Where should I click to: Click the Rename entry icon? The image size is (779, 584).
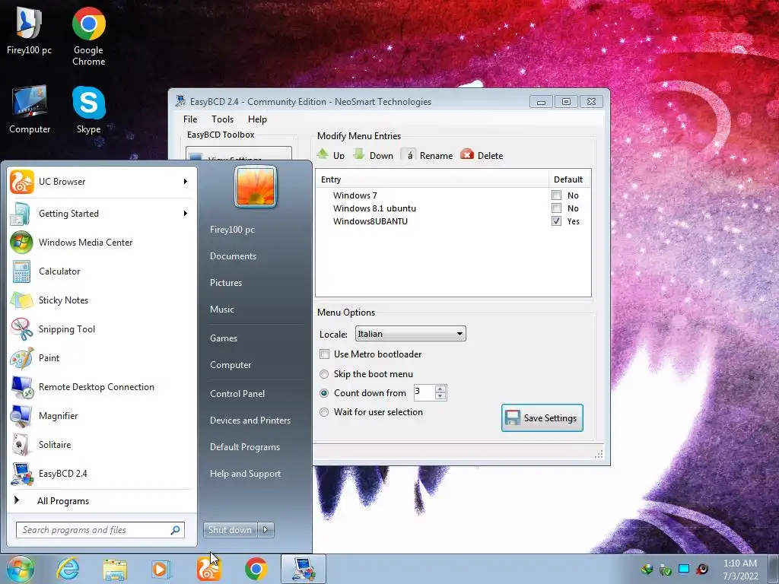[x=409, y=155]
